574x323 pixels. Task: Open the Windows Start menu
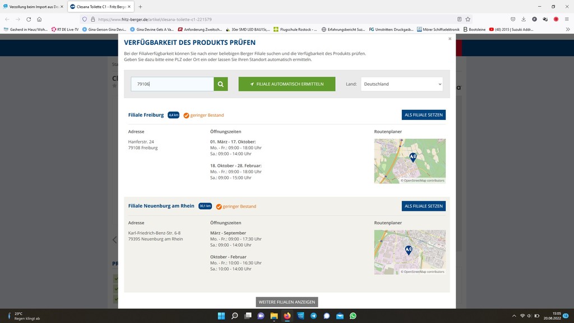pos(221,316)
